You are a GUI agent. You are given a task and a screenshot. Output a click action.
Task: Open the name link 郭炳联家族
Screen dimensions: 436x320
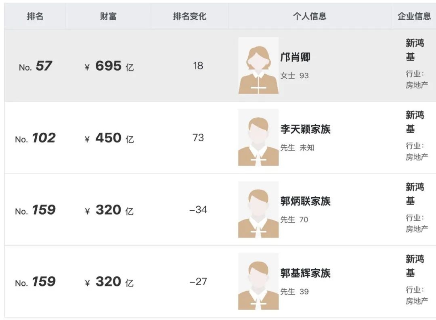[305, 201]
